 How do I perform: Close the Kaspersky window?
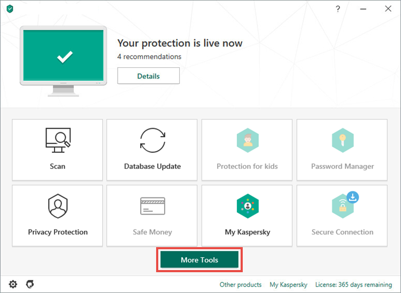click(388, 9)
